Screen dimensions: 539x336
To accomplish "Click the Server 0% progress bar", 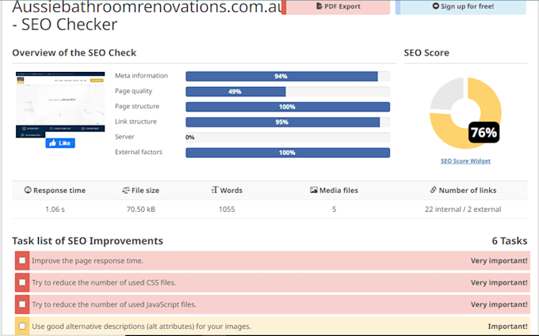I will click(x=288, y=137).
